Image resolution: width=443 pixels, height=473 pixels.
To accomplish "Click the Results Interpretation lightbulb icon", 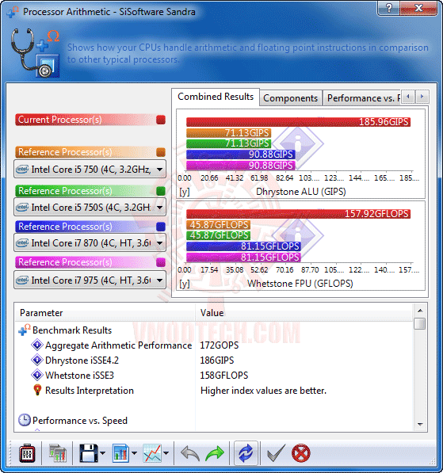I will 37,390.
